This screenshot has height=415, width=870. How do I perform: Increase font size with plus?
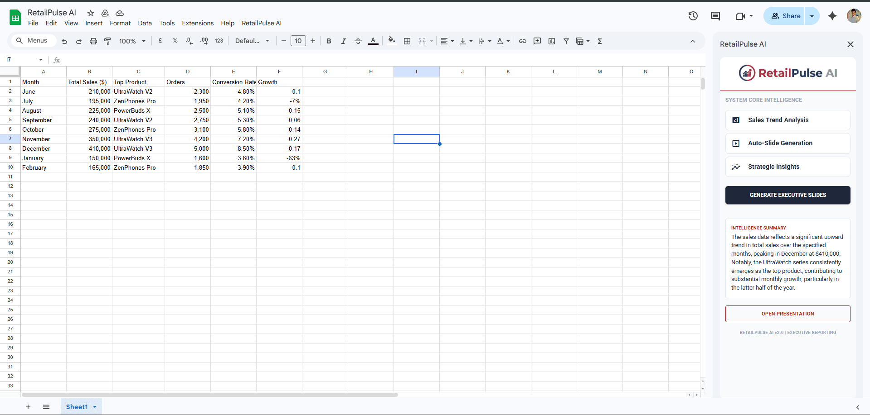point(313,41)
